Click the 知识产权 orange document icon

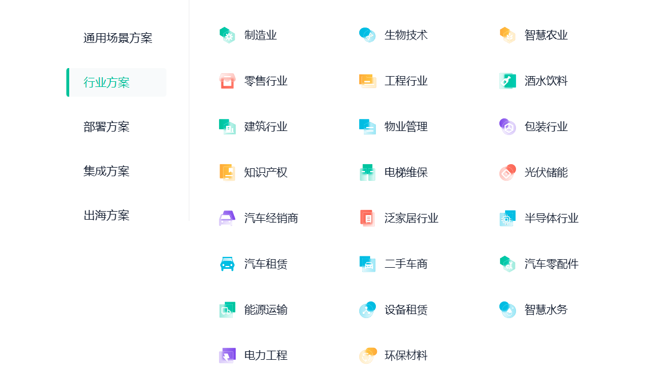click(x=227, y=172)
